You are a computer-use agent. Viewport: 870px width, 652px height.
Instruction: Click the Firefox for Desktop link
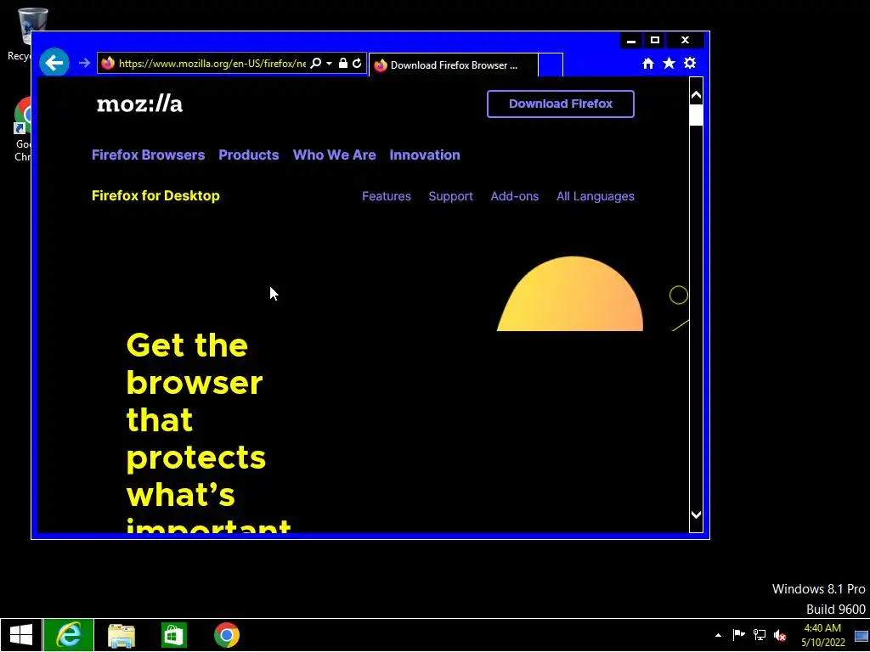point(156,196)
